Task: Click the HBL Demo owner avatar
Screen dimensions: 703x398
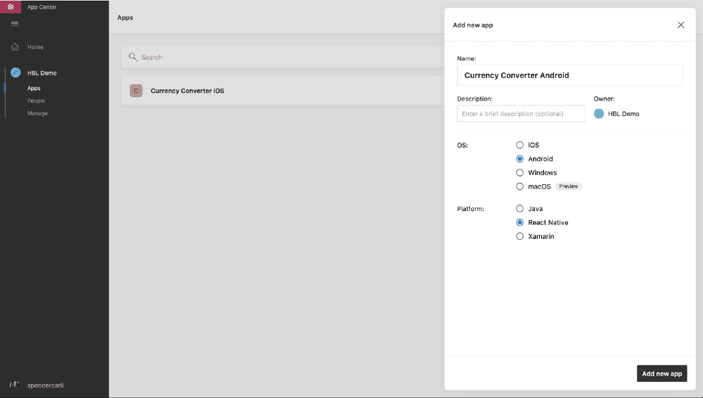Action: point(599,114)
